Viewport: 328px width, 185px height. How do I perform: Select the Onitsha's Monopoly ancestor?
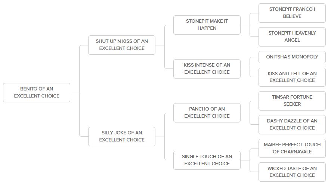(292, 57)
